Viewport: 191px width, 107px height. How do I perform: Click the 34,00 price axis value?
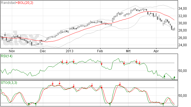point(182,9)
